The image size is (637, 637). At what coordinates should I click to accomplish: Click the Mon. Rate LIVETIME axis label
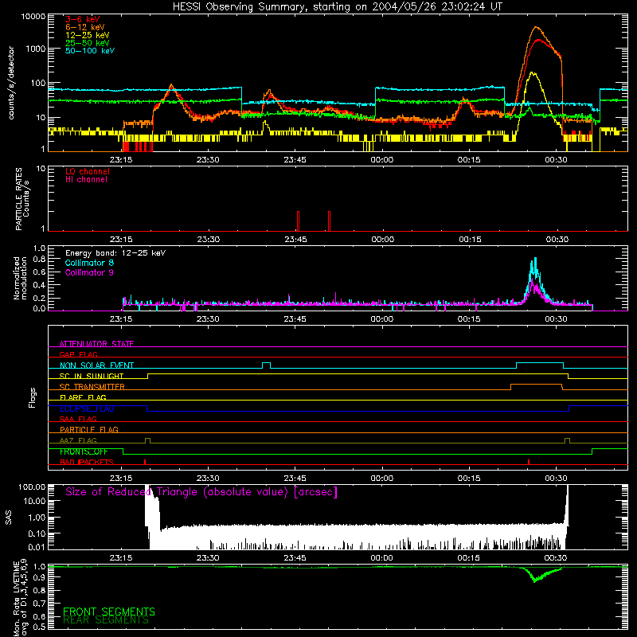(x=20, y=599)
